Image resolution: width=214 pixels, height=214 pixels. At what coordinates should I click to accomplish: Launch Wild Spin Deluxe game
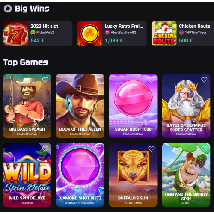[x=27, y=175]
